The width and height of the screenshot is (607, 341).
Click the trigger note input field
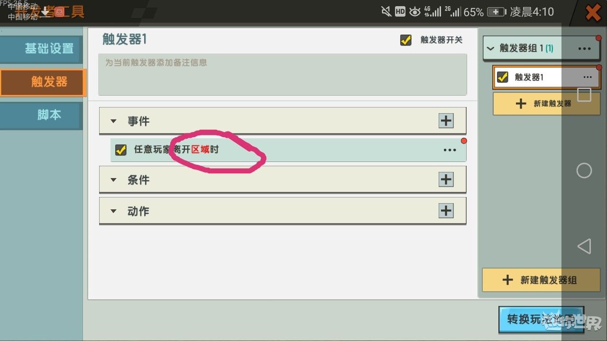(x=283, y=74)
